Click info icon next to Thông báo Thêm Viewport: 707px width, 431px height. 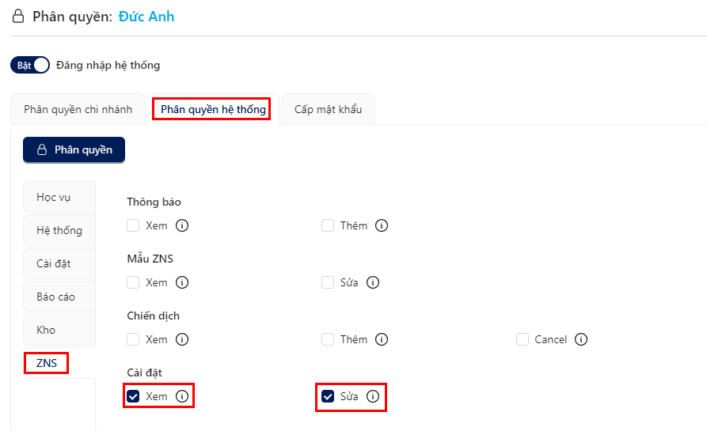point(382,225)
